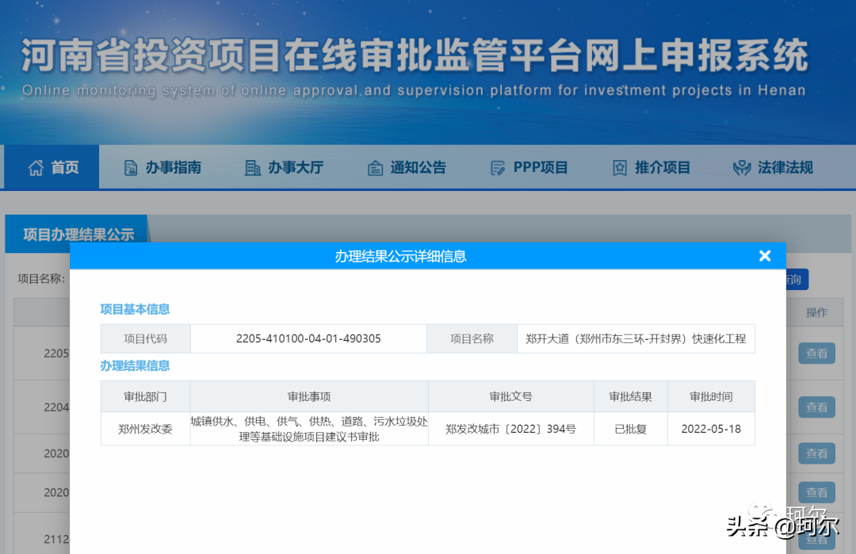
Task: Open PPP项目 menu entry
Action: [x=529, y=167]
